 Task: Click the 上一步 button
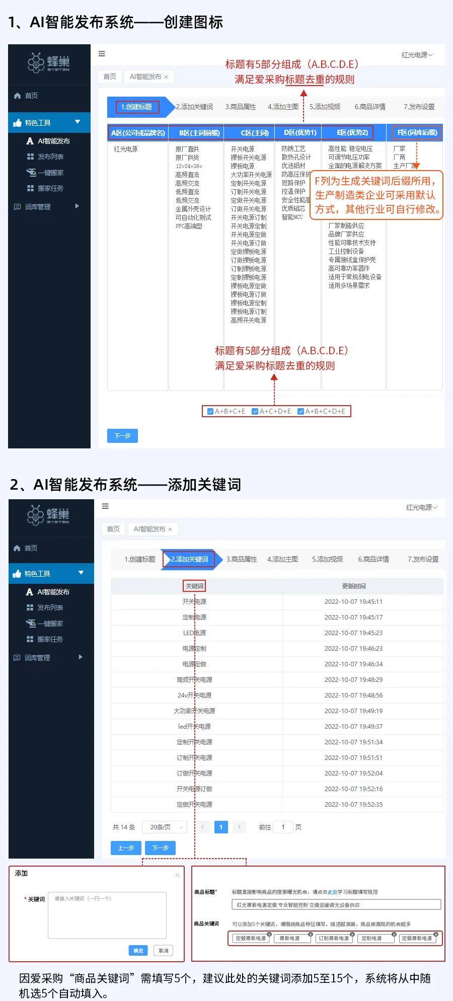[126, 848]
